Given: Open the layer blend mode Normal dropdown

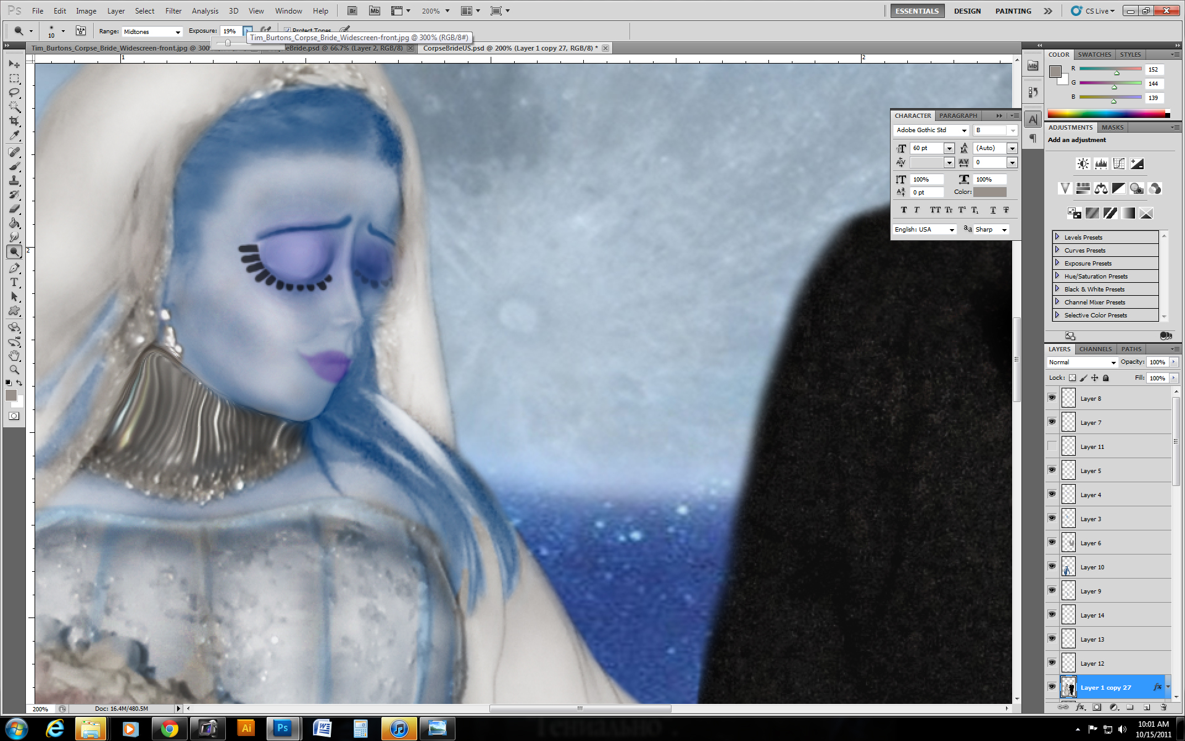Looking at the screenshot, I should pos(1083,362).
